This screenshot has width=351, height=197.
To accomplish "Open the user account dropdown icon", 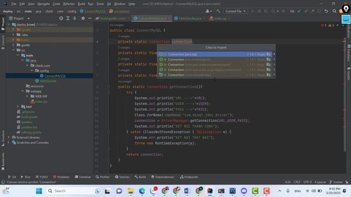I will click(x=208, y=11).
